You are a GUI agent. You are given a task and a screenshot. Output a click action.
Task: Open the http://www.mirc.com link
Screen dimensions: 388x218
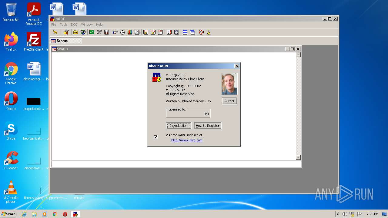click(187, 140)
